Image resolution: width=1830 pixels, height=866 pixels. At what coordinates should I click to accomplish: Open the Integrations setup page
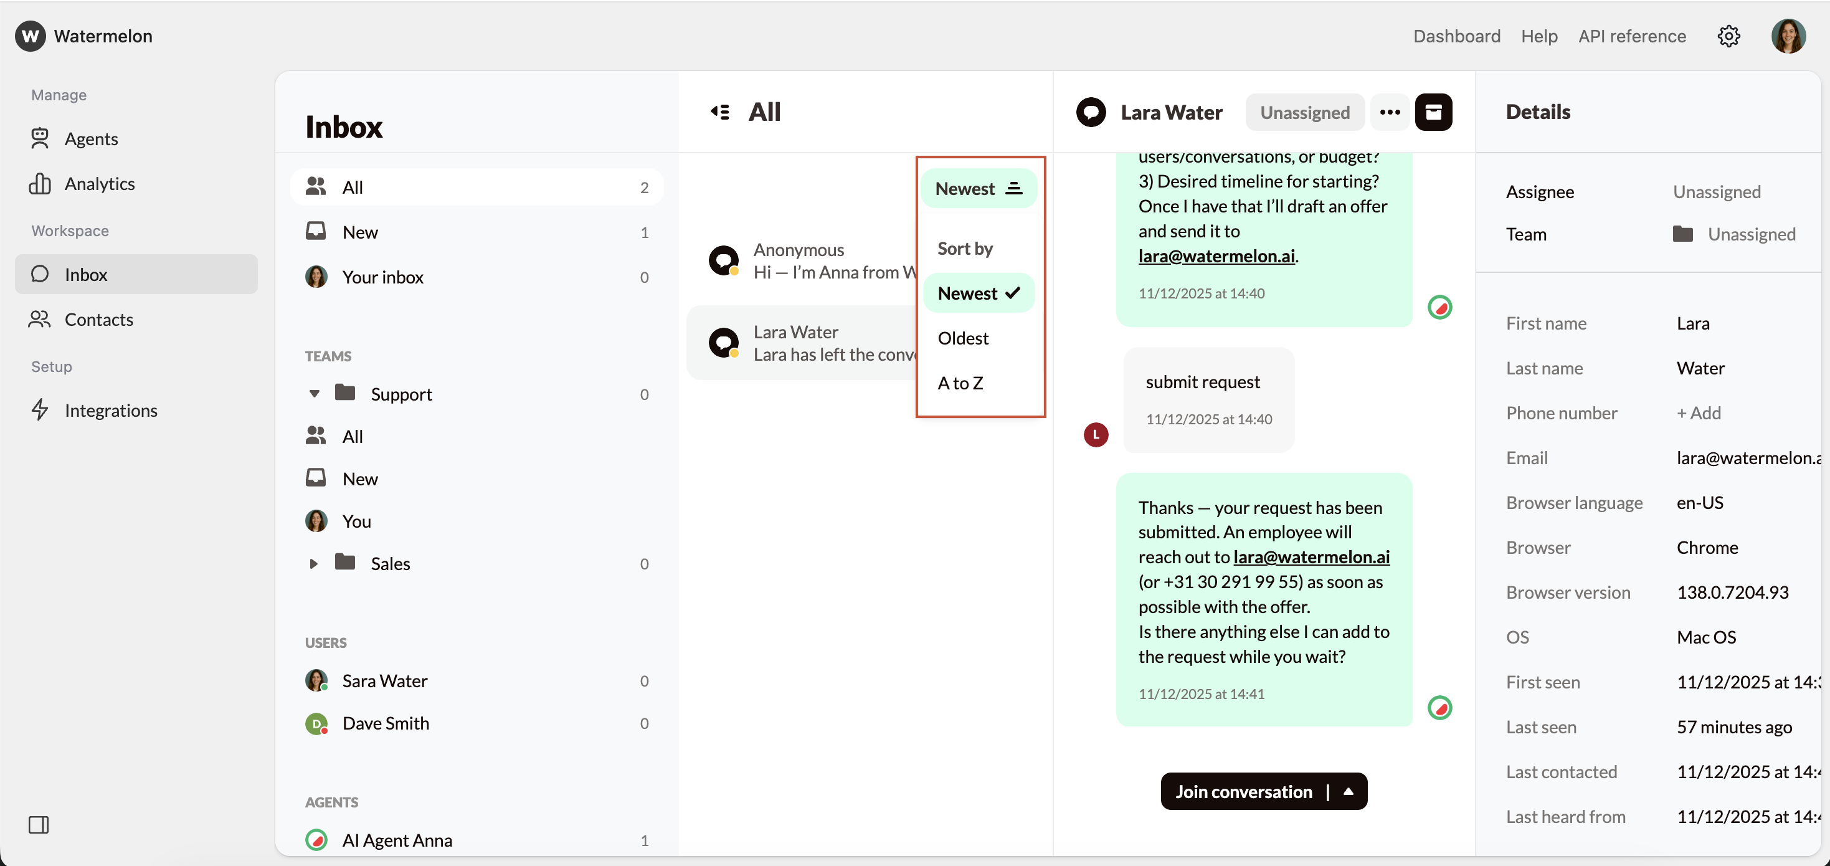click(111, 410)
